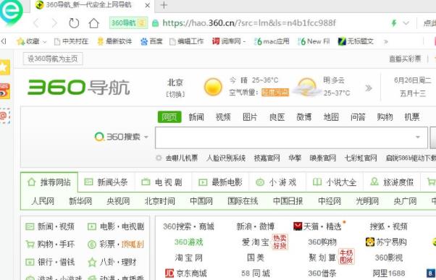This screenshot has width=436, height=280.
Task: Click tomorrow's cloudy weather icon
Action: 306,88
